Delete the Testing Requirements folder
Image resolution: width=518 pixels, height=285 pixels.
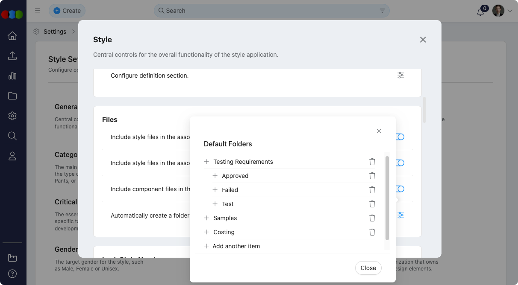point(372,162)
